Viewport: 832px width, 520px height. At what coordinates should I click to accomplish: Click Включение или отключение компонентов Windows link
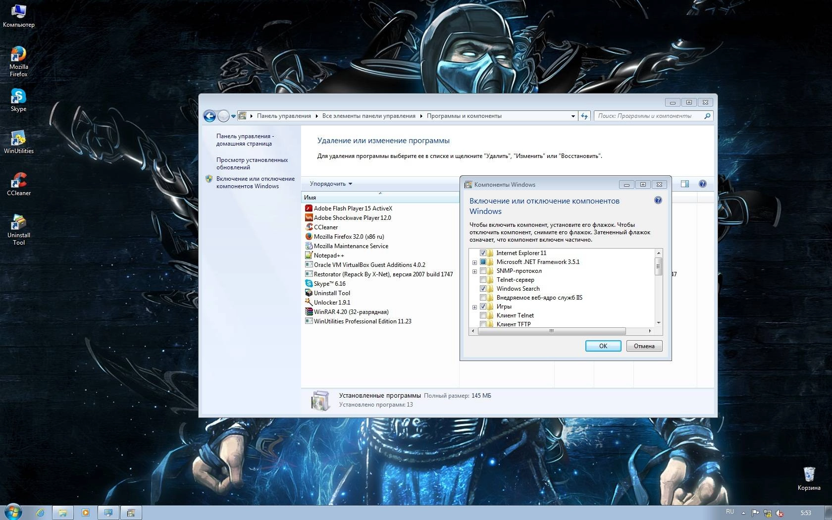click(x=256, y=182)
